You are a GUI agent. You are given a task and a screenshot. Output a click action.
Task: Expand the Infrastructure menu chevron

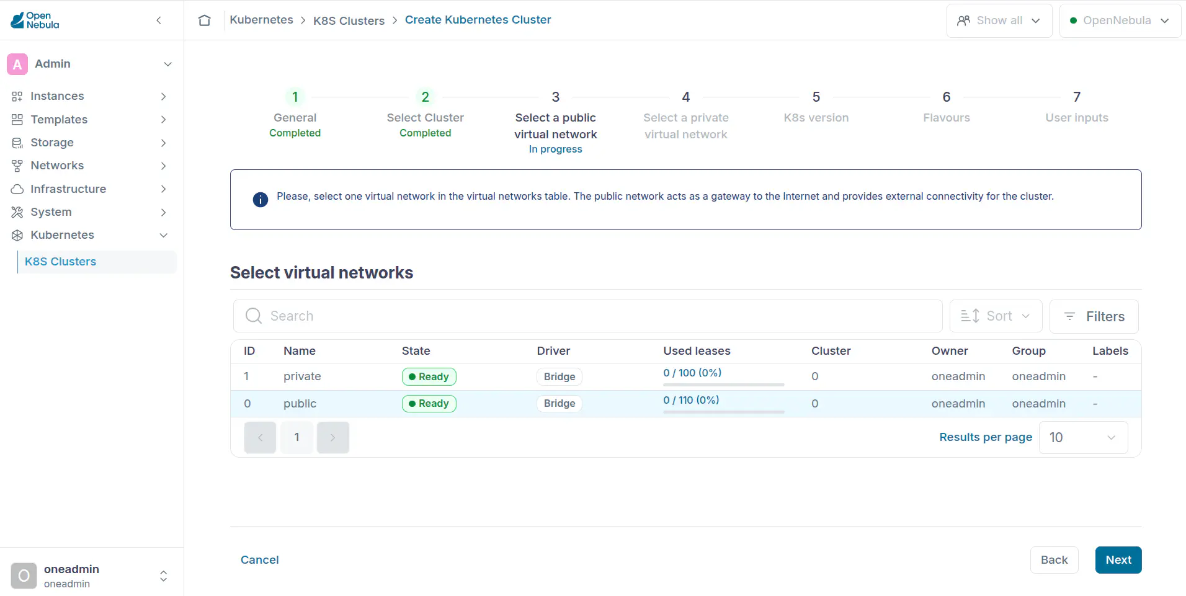pyautogui.click(x=164, y=189)
